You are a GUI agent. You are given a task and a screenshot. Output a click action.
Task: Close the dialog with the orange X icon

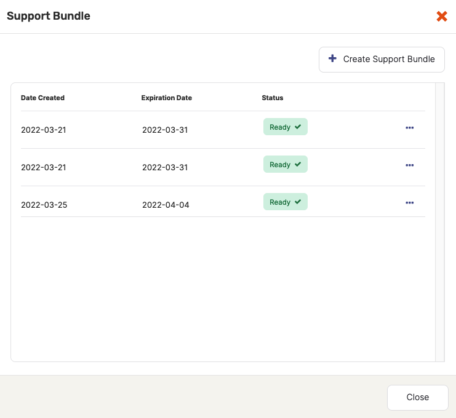point(441,17)
